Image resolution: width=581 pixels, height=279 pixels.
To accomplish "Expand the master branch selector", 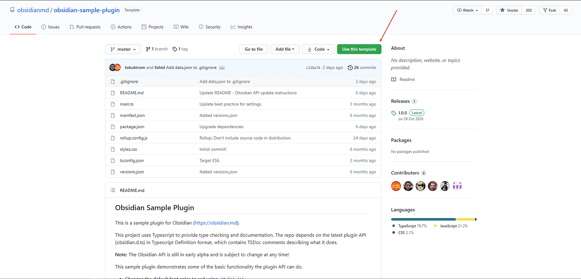I will click(123, 49).
